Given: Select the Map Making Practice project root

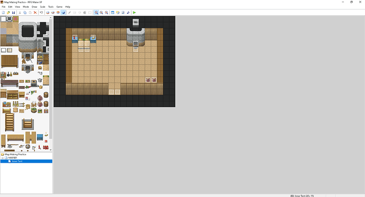Looking at the screenshot, I should 15,154.
